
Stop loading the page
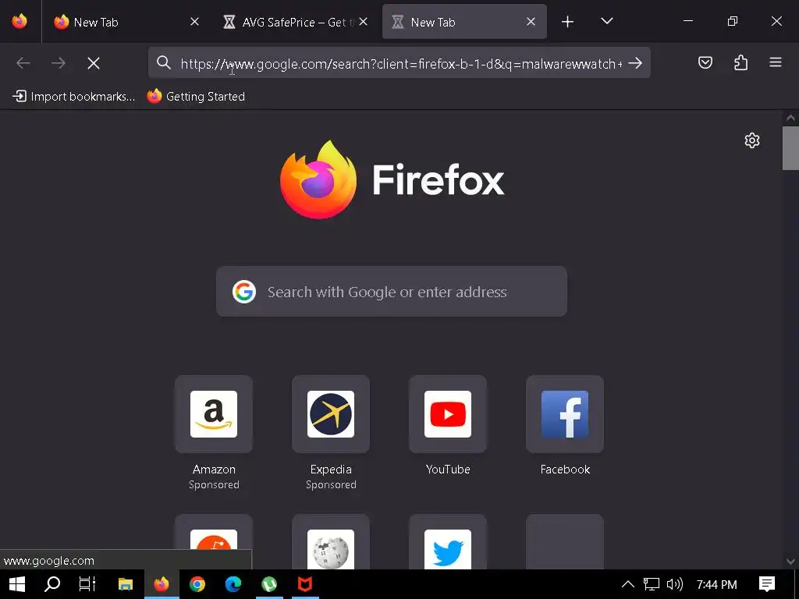(x=94, y=63)
